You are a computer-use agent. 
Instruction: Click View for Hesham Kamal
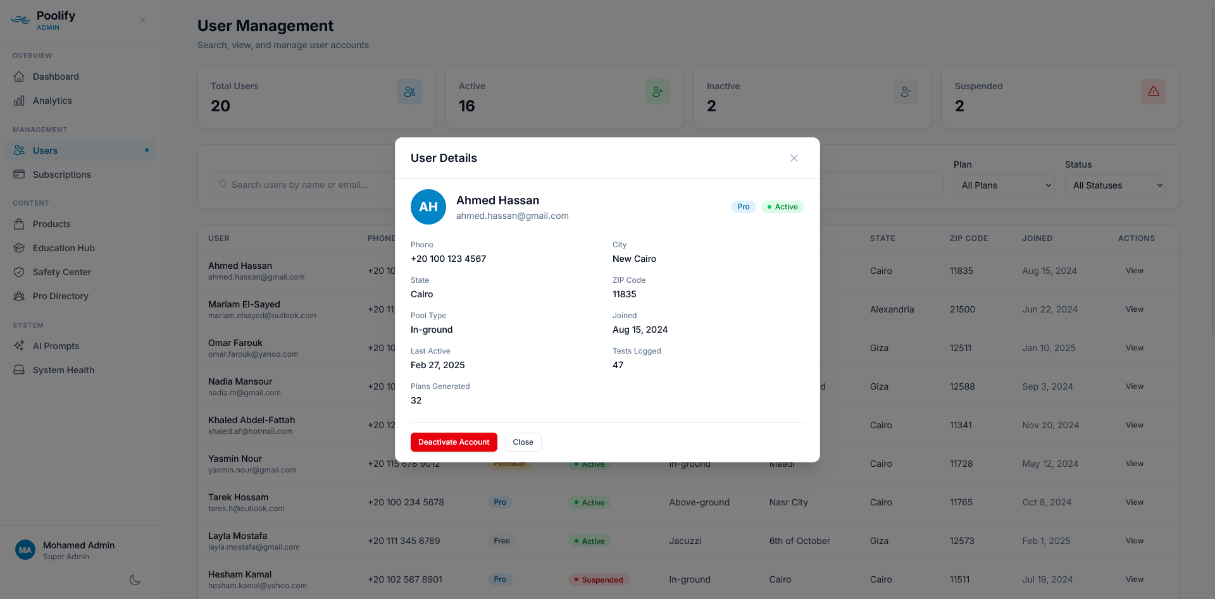[1134, 579]
